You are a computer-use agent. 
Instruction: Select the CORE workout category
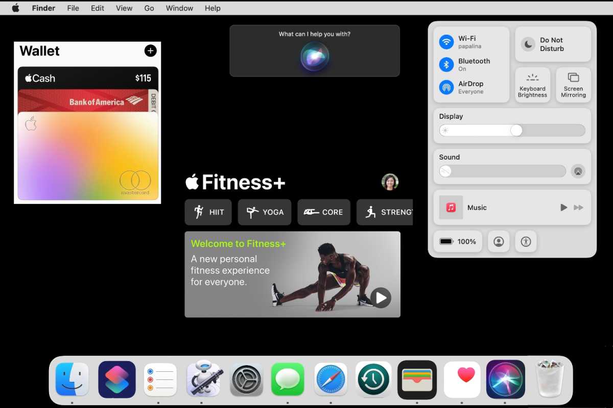[x=324, y=212]
